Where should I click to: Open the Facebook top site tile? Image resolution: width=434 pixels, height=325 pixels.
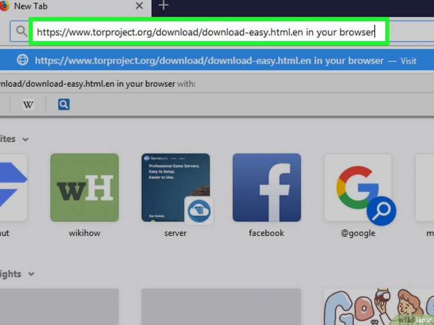[x=266, y=187]
